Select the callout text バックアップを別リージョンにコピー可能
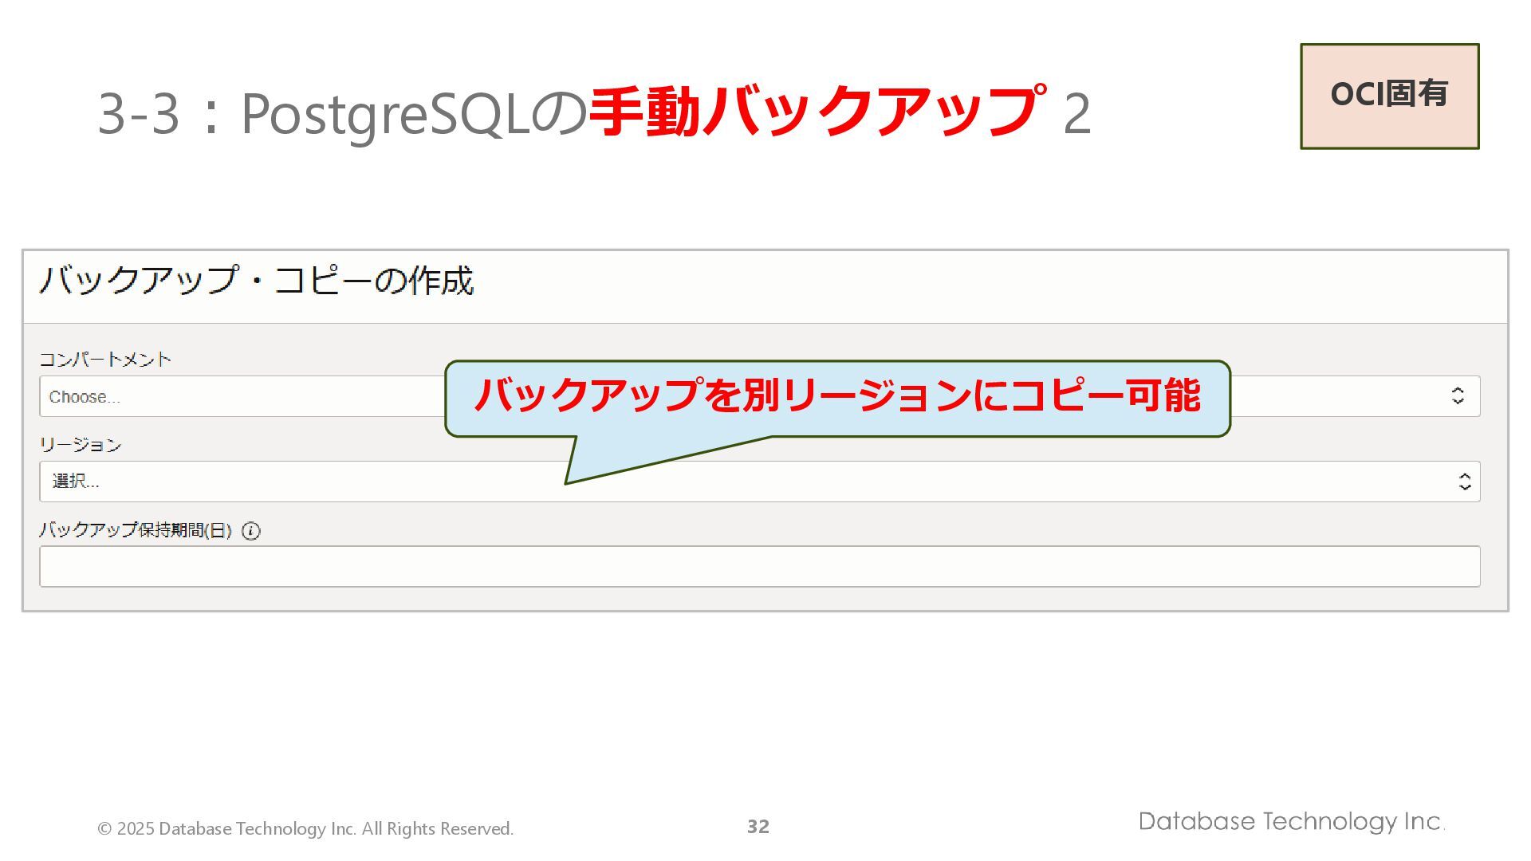This screenshot has width=1531, height=861. (x=837, y=396)
